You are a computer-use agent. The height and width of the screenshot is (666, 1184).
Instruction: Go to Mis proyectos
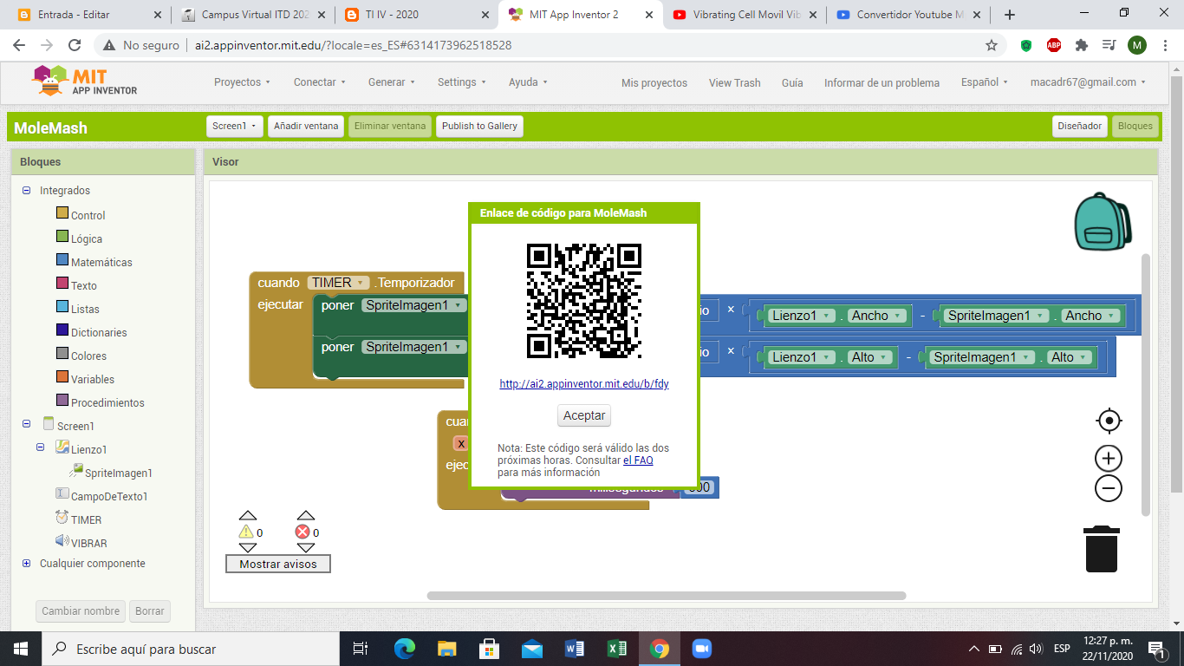(654, 83)
